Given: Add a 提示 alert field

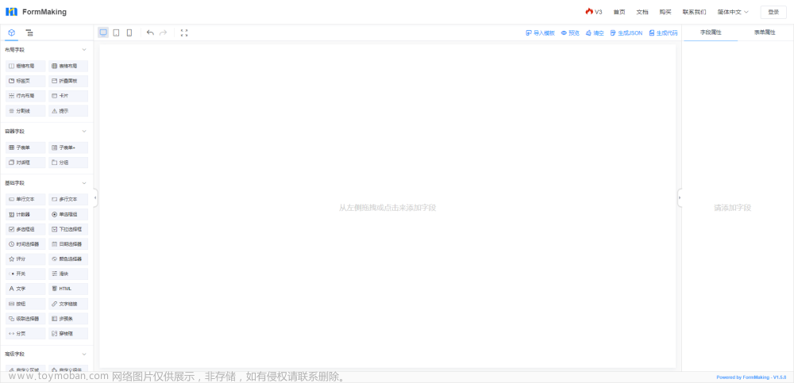Looking at the screenshot, I should [68, 111].
